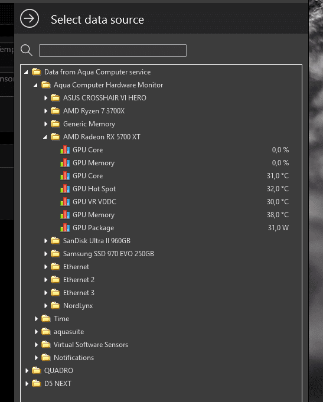The image size is (323, 402).
Task: Expand the ASUS CROSSHAIR VI HERO node
Action: [x=45, y=98]
